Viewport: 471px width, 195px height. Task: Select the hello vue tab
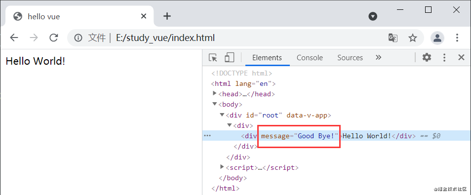[79, 16]
